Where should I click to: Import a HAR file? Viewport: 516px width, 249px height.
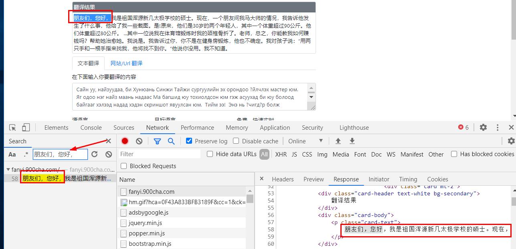click(338, 141)
